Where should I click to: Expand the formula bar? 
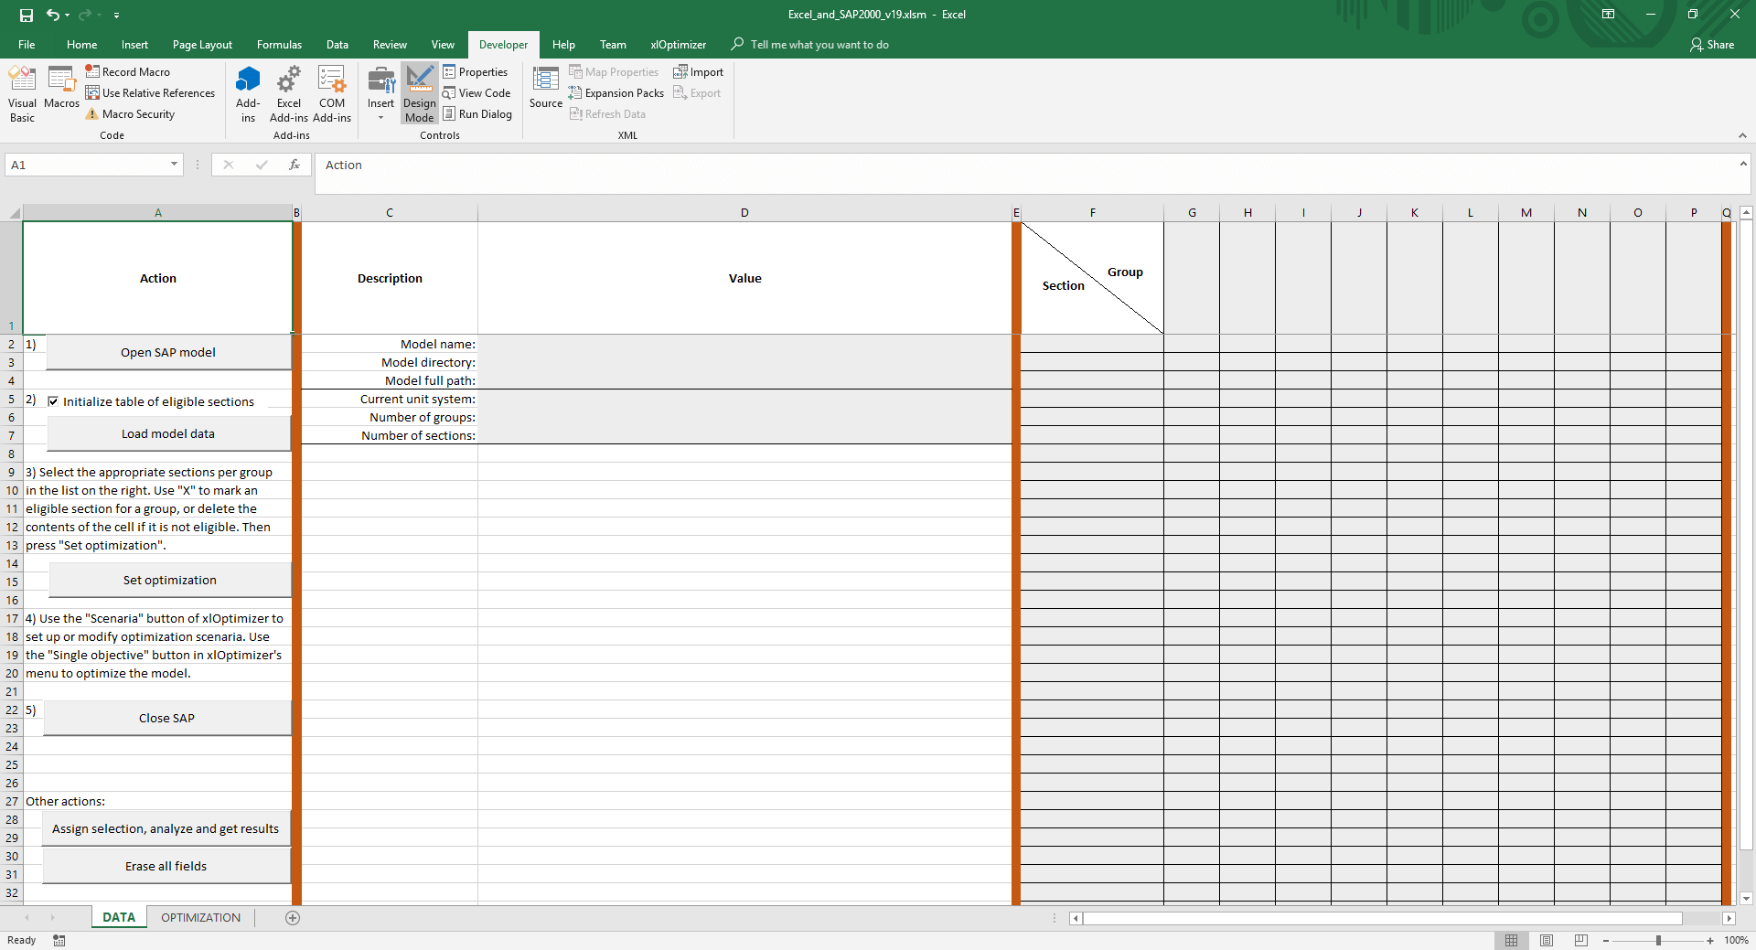click(1743, 165)
